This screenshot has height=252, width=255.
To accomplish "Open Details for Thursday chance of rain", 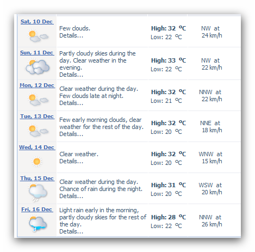I will (71, 196).
